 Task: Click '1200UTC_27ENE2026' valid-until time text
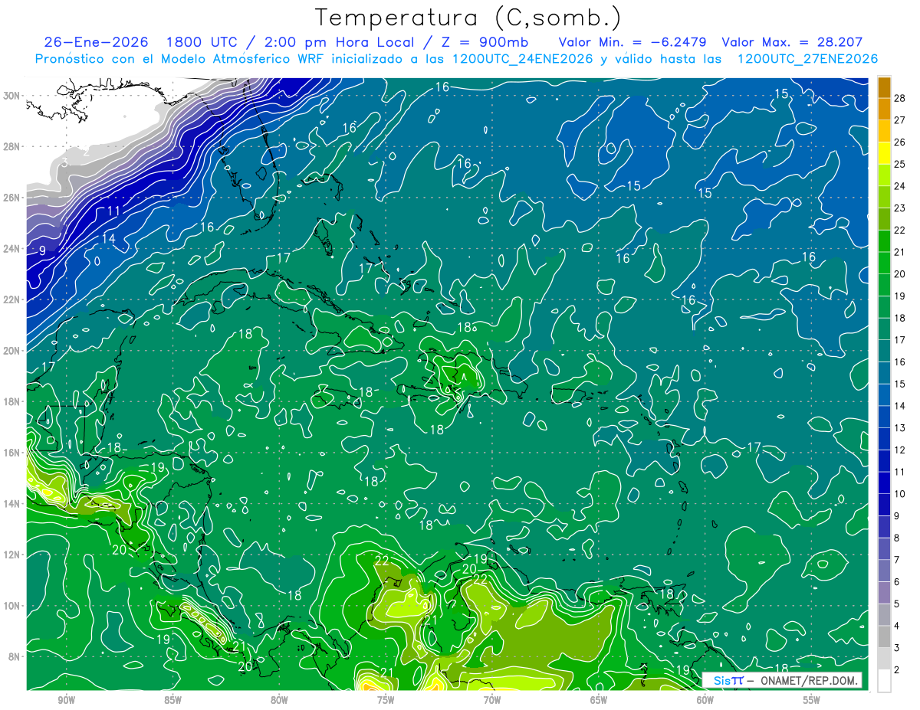pos(807,59)
